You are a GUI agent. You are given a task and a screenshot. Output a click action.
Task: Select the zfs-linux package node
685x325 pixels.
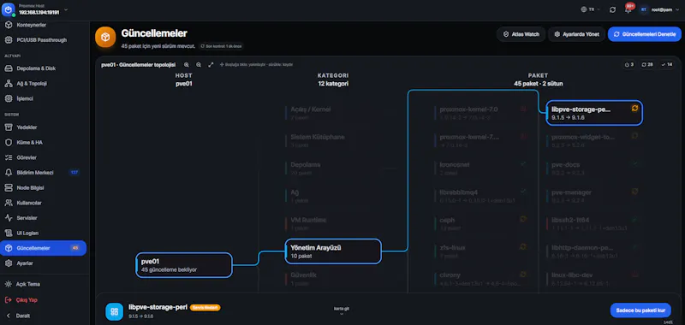tap(481, 251)
